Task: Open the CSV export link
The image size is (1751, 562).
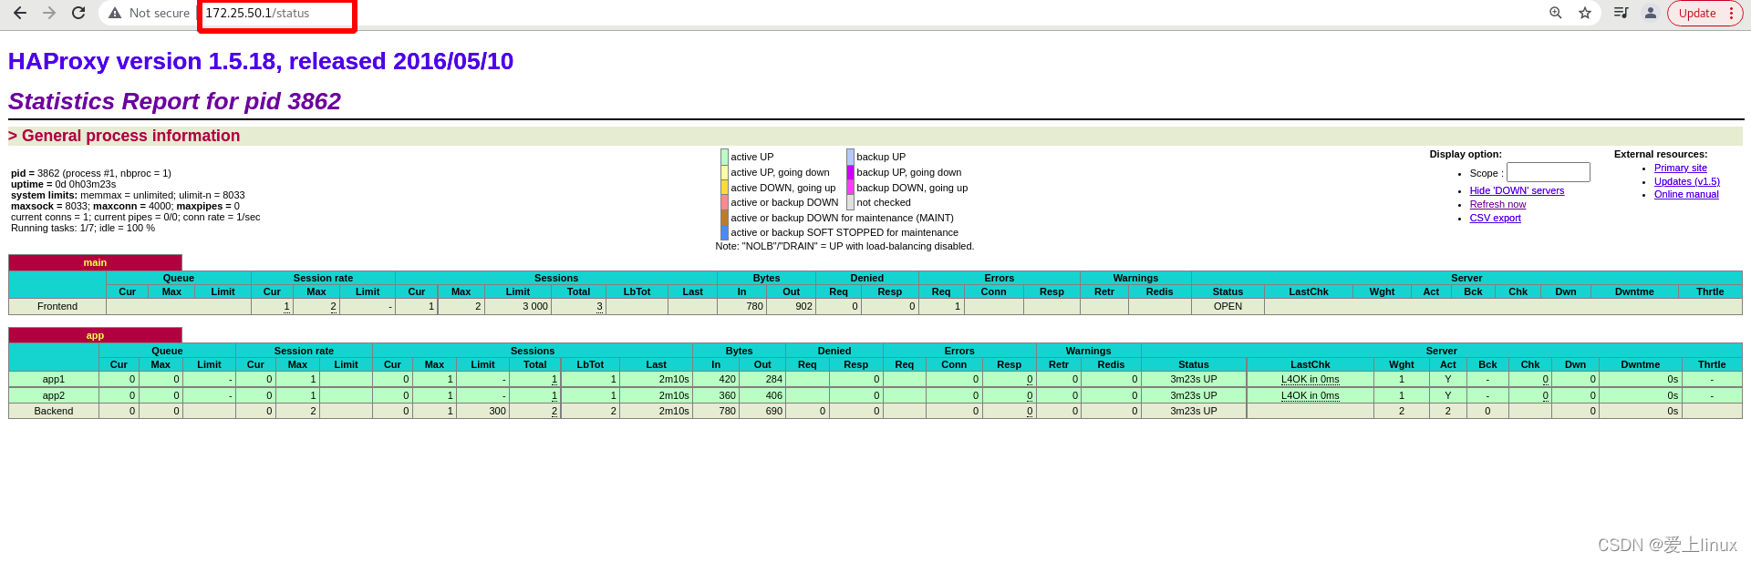Action: pyautogui.click(x=1495, y=218)
